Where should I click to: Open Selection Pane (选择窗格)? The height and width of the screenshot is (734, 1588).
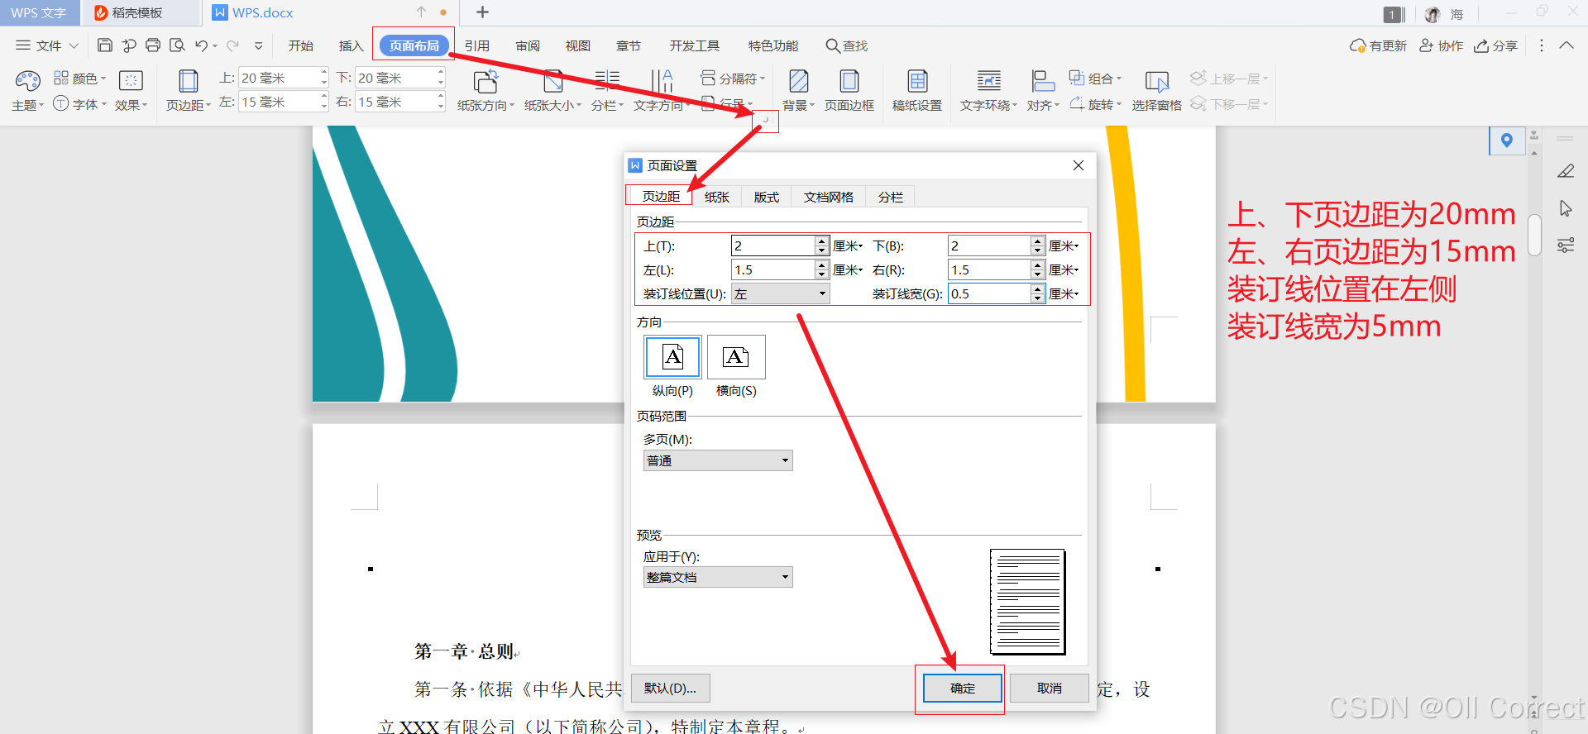tap(1156, 90)
